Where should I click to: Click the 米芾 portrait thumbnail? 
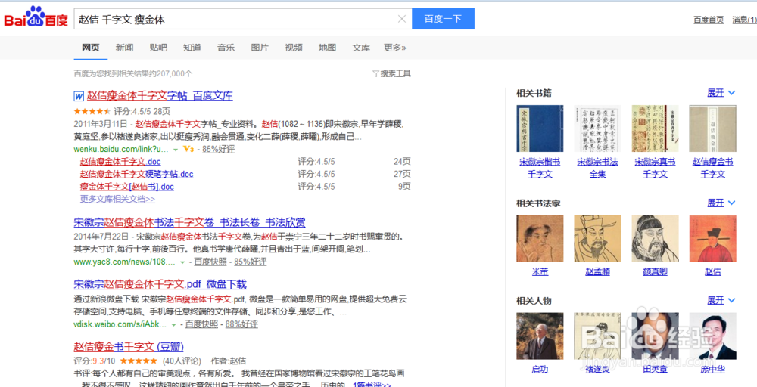[x=540, y=239]
